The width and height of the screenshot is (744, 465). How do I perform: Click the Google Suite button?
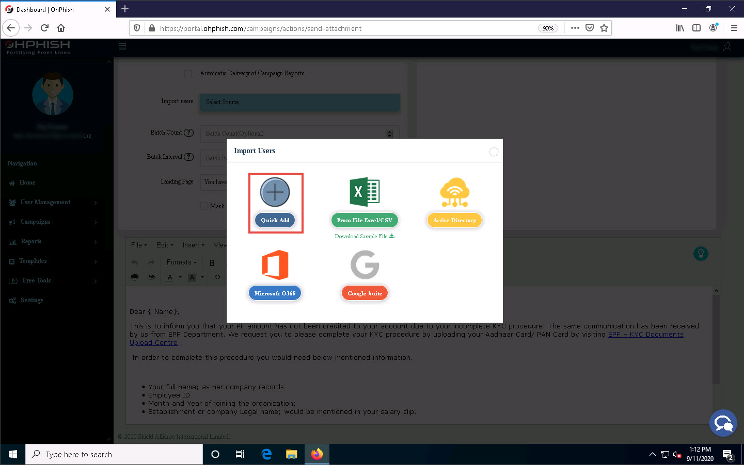click(x=365, y=293)
